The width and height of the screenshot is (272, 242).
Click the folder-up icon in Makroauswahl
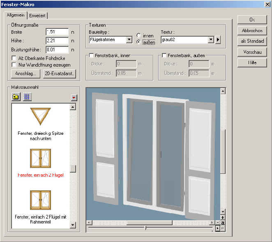(15, 97)
